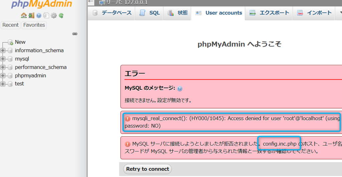Select test database name
The height and width of the screenshot is (177, 342).
point(19,84)
